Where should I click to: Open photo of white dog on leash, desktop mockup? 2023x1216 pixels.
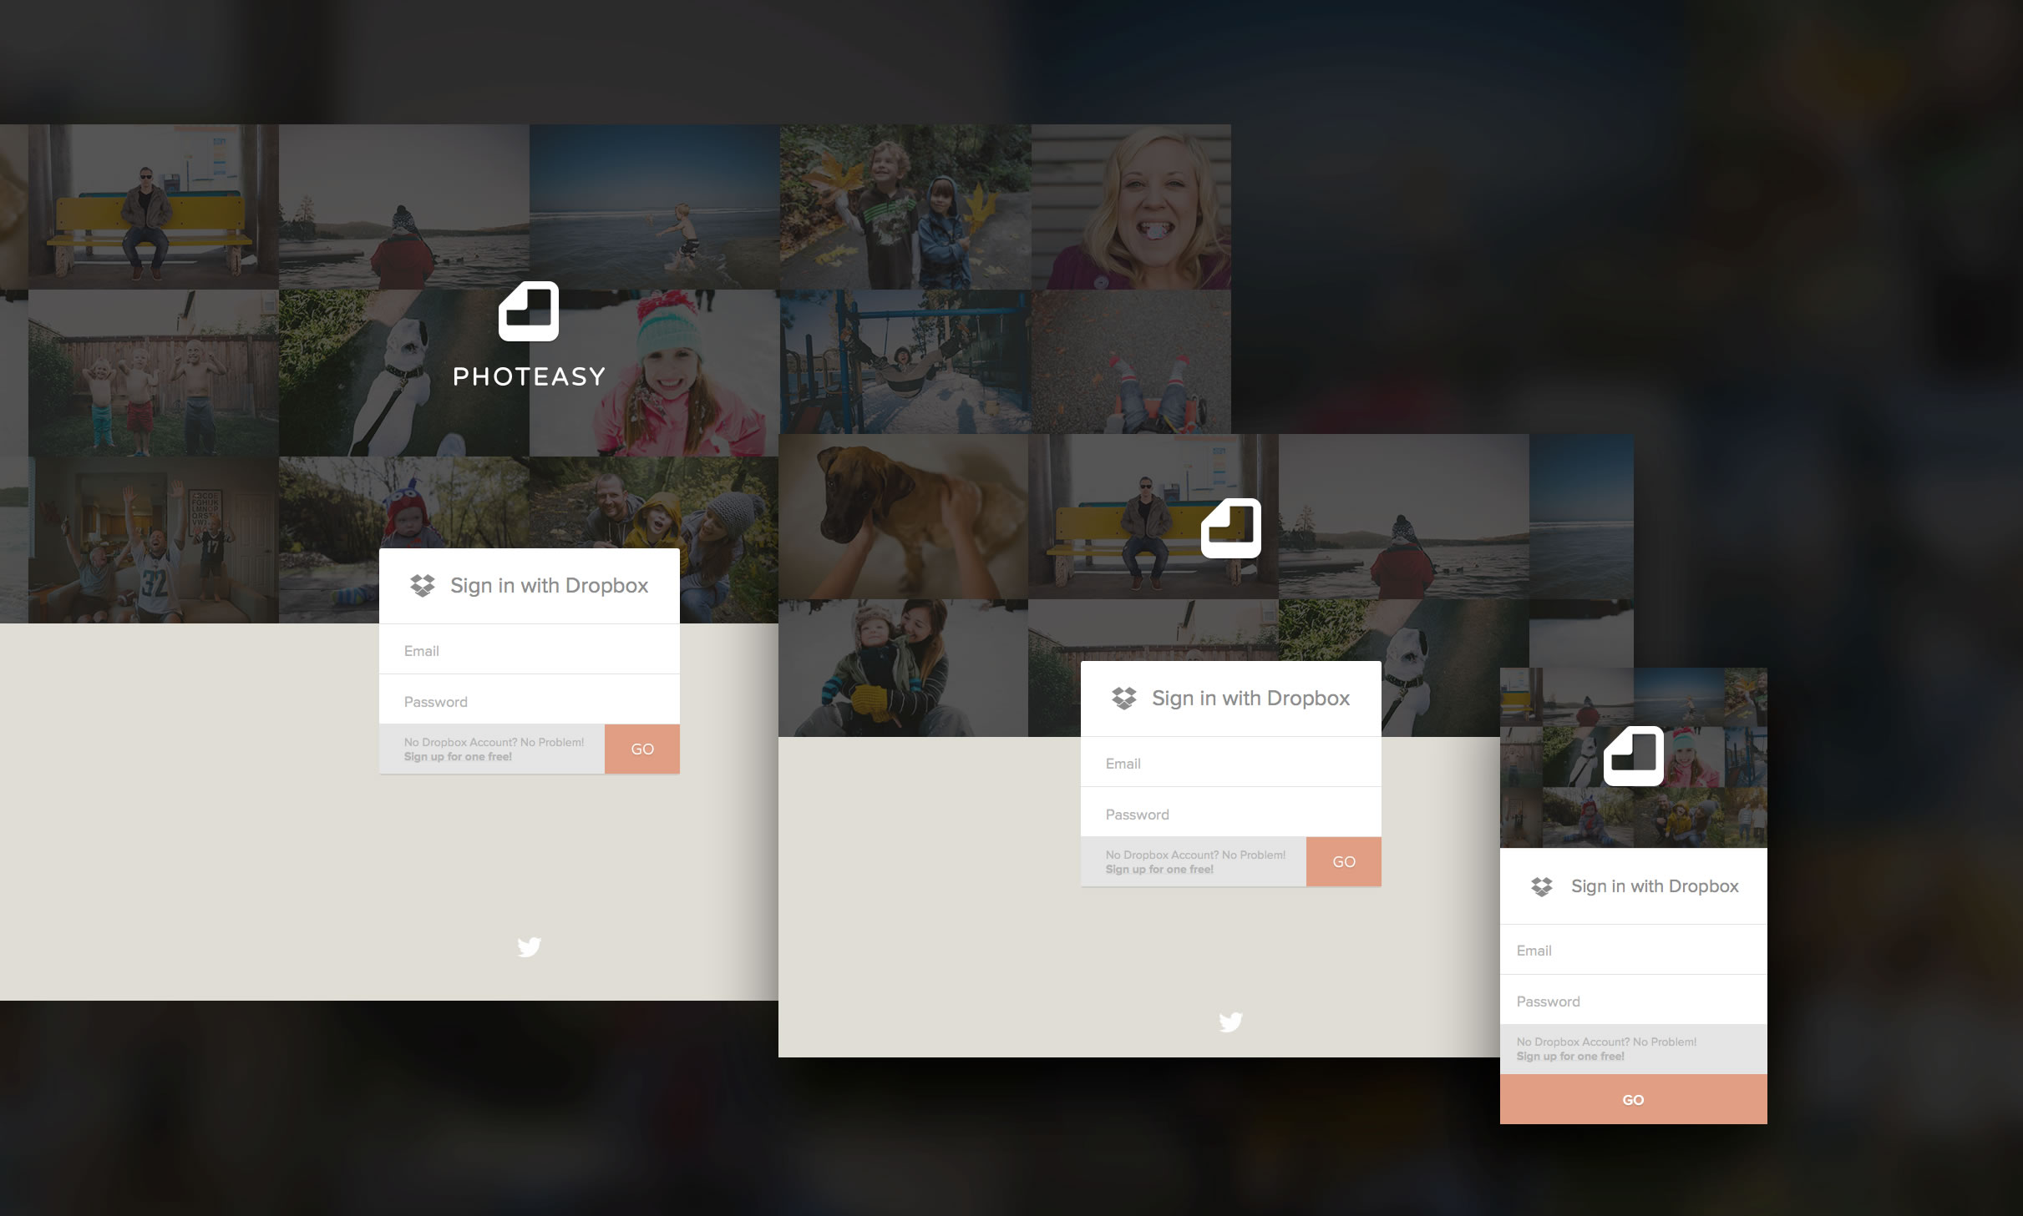(404, 373)
